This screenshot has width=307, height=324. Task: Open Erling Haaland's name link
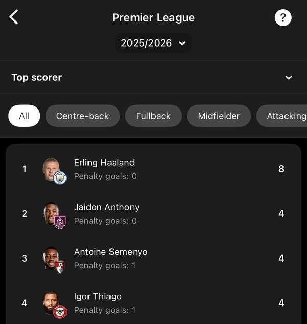click(x=104, y=163)
